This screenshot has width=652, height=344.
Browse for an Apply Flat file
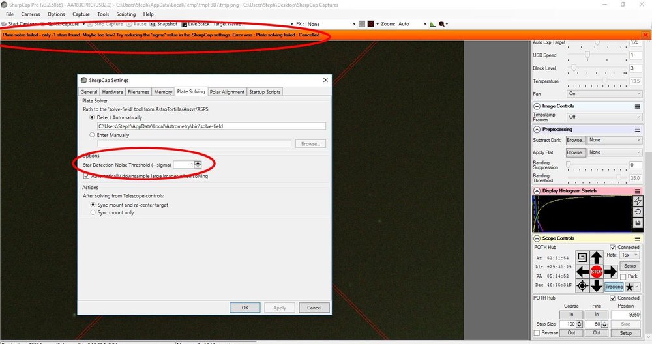pyautogui.click(x=576, y=152)
